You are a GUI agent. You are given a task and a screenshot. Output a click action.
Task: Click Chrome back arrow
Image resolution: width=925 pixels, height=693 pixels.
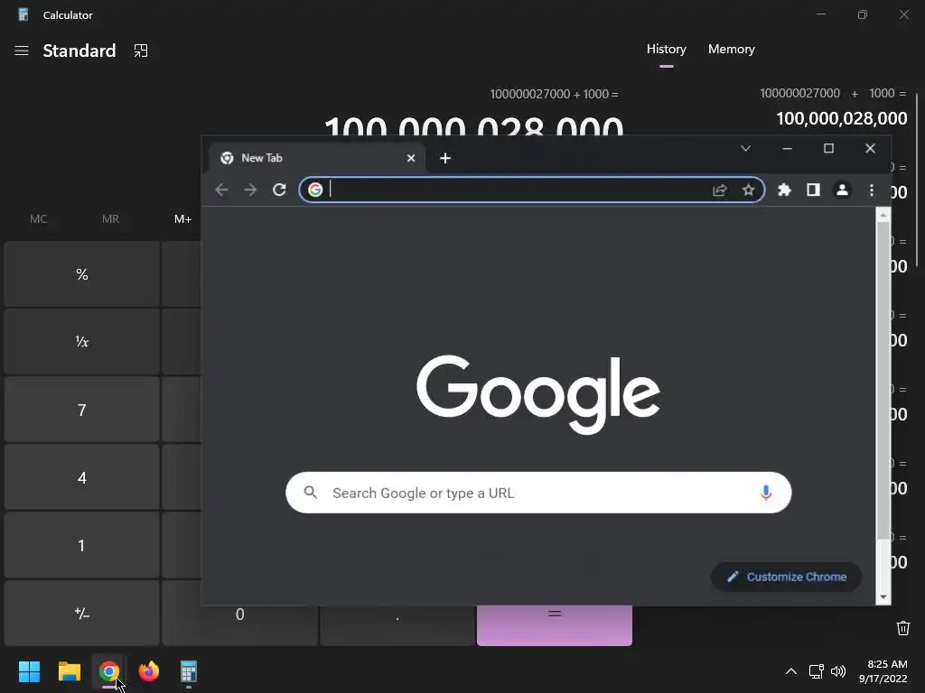(221, 189)
